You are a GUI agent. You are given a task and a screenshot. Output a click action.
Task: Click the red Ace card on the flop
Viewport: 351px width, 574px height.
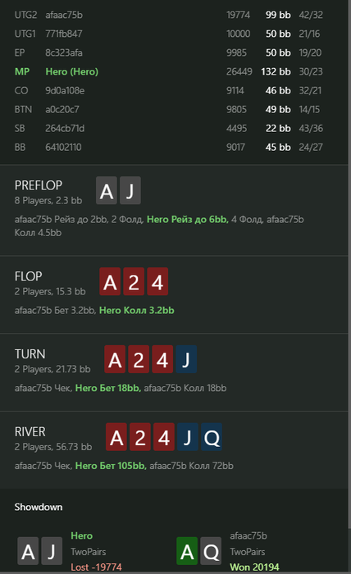tap(110, 281)
